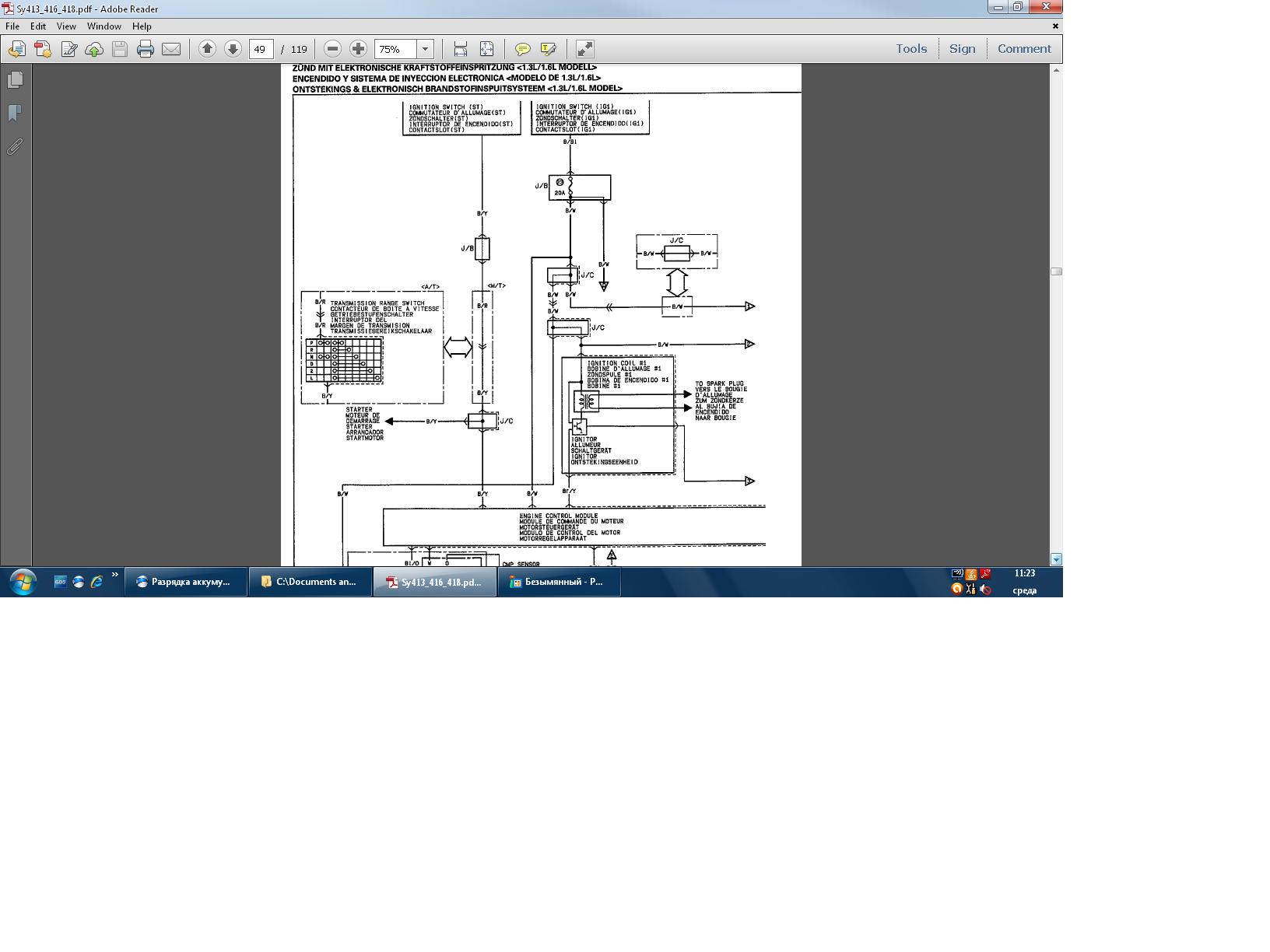Click the upload to cloud icon

(94, 49)
